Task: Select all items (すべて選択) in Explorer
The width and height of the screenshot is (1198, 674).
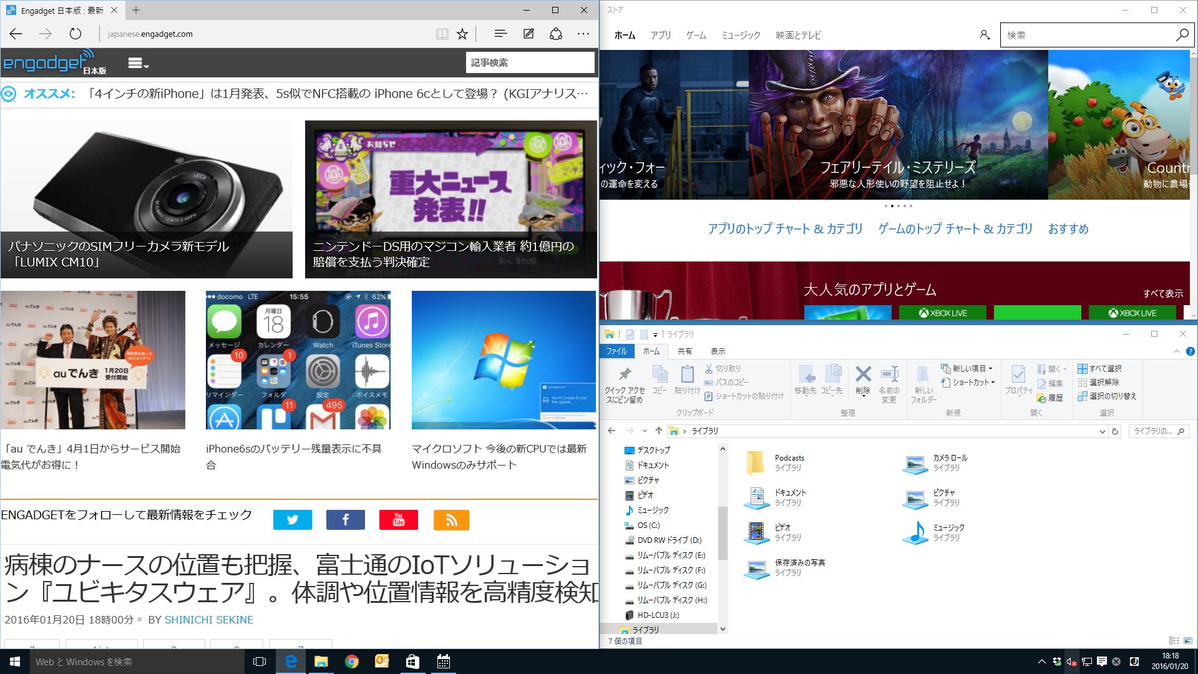Action: click(x=1100, y=368)
